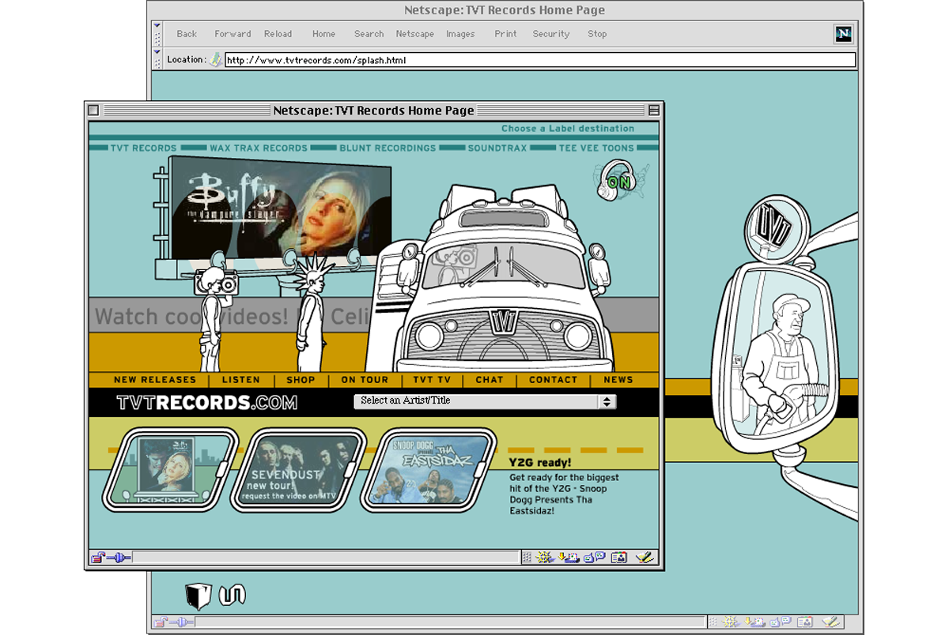Click the Netscape toolbar button
This screenshot has height=635, width=949.
(x=414, y=34)
